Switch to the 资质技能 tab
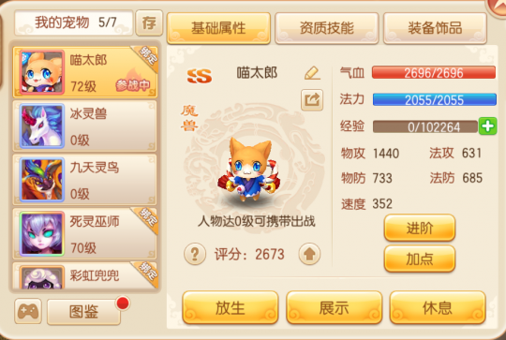The height and width of the screenshot is (340, 506). (x=327, y=28)
